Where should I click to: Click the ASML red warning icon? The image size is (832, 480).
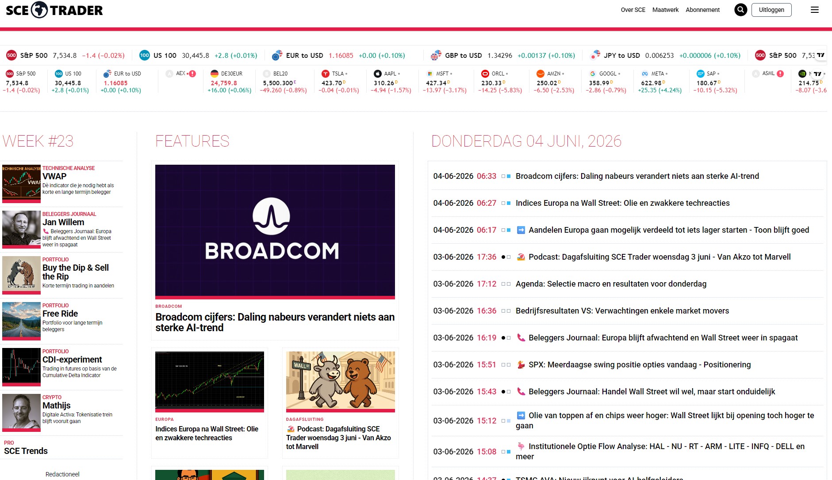[780, 74]
